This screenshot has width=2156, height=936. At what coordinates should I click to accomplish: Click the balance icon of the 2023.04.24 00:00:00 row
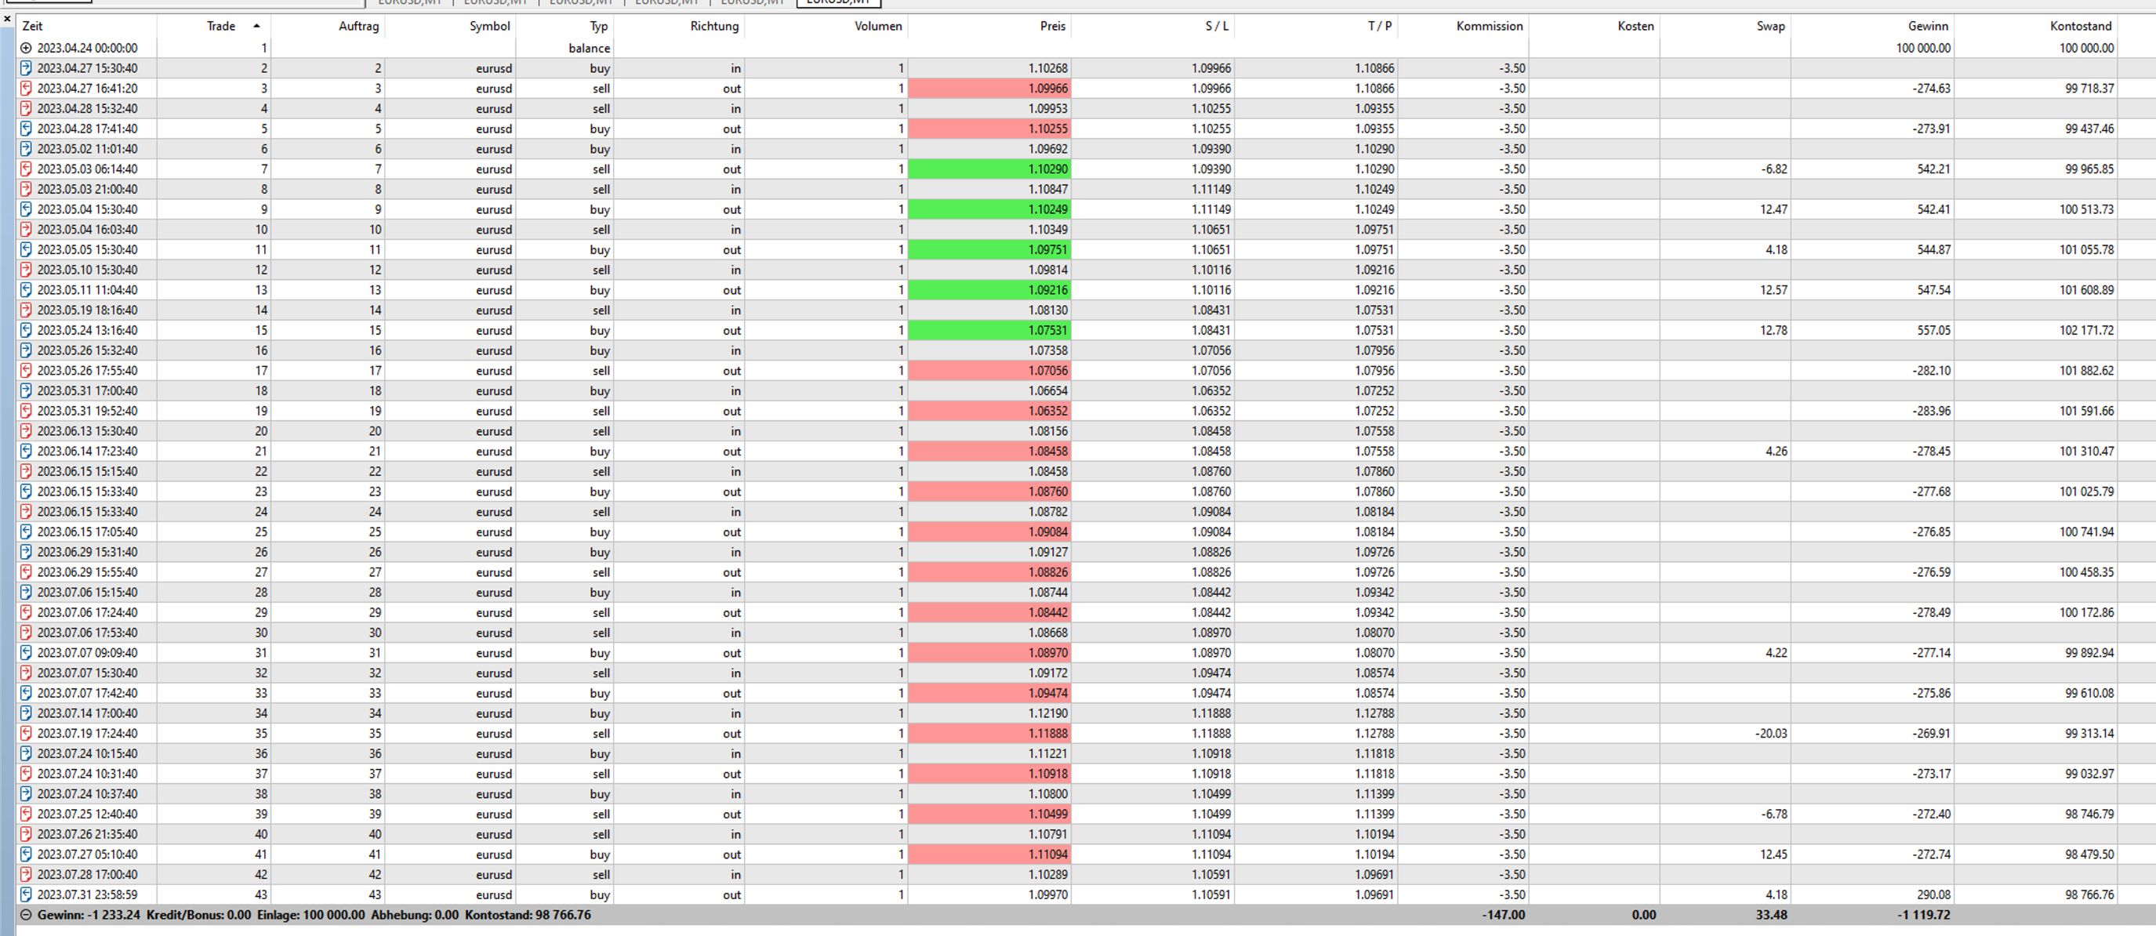pyautogui.click(x=26, y=49)
